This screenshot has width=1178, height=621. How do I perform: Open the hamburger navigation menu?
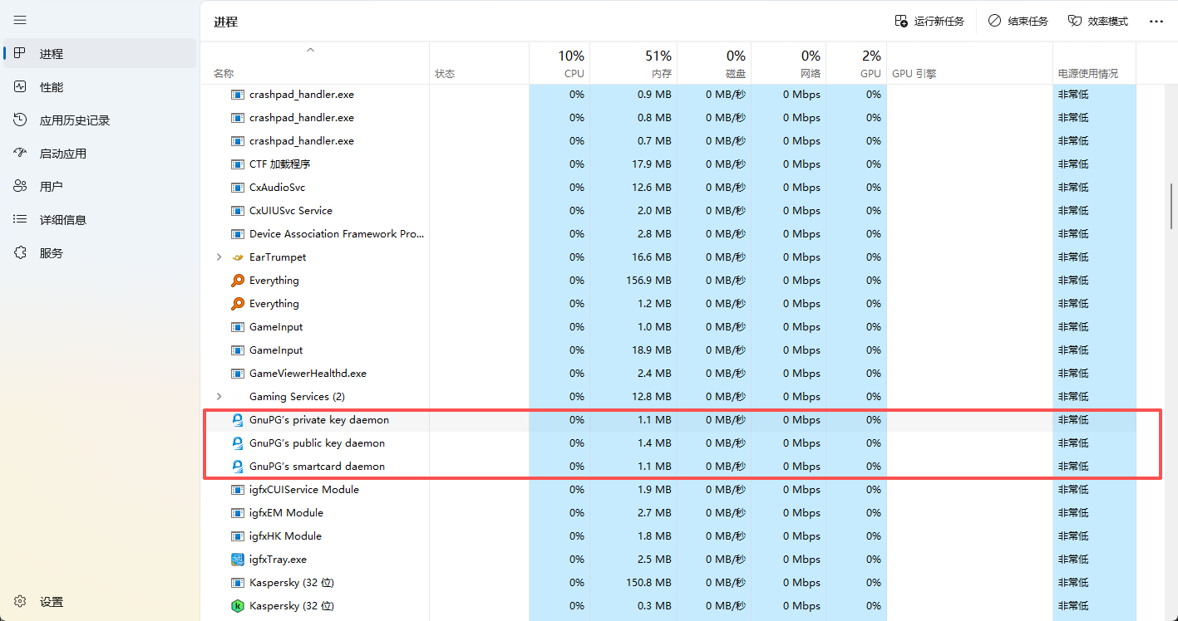click(20, 20)
